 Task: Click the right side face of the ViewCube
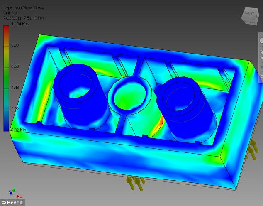[257, 17]
